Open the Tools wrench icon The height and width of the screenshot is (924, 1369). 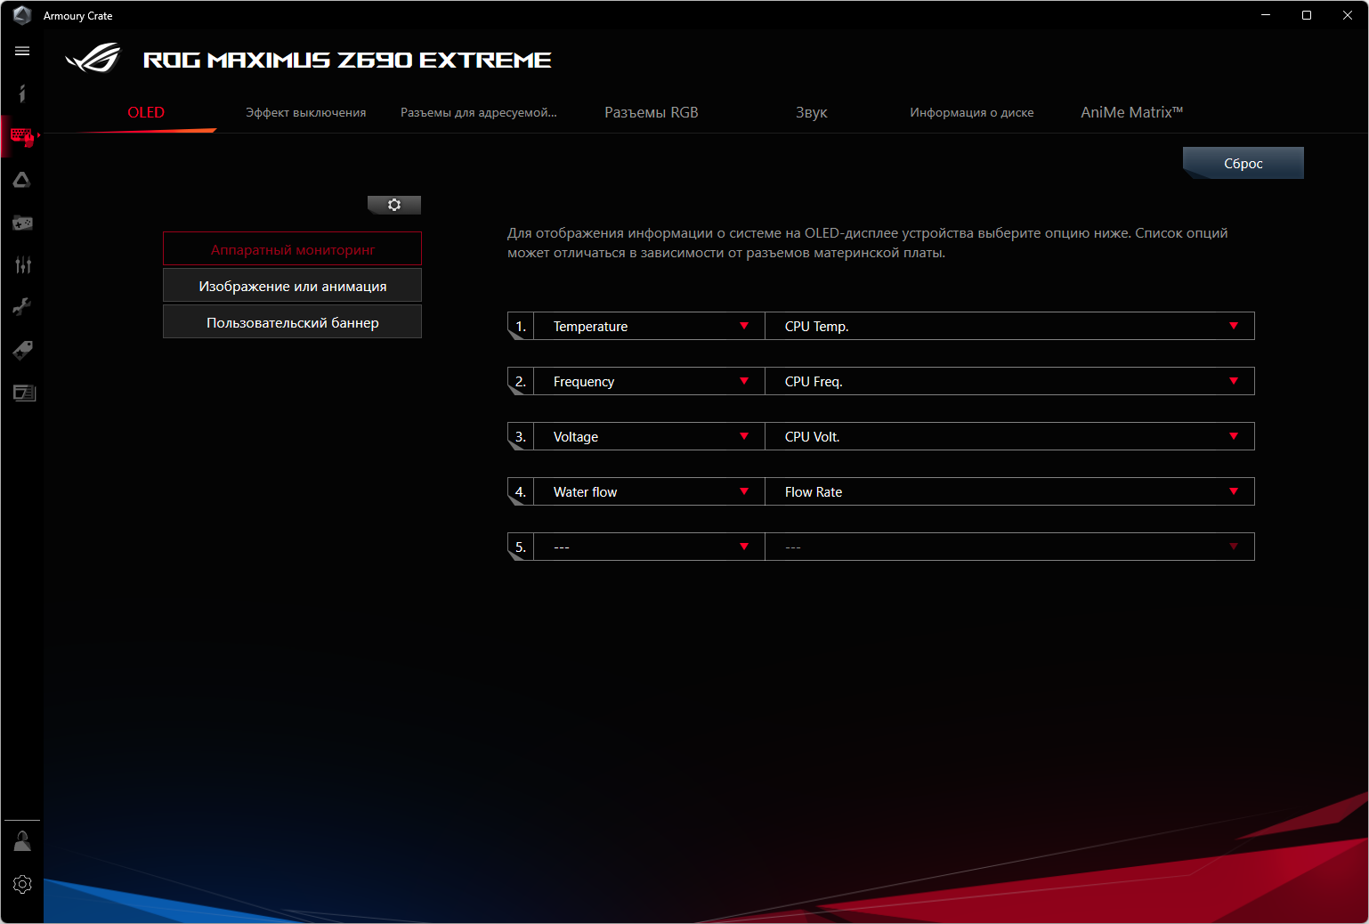tap(22, 307)
